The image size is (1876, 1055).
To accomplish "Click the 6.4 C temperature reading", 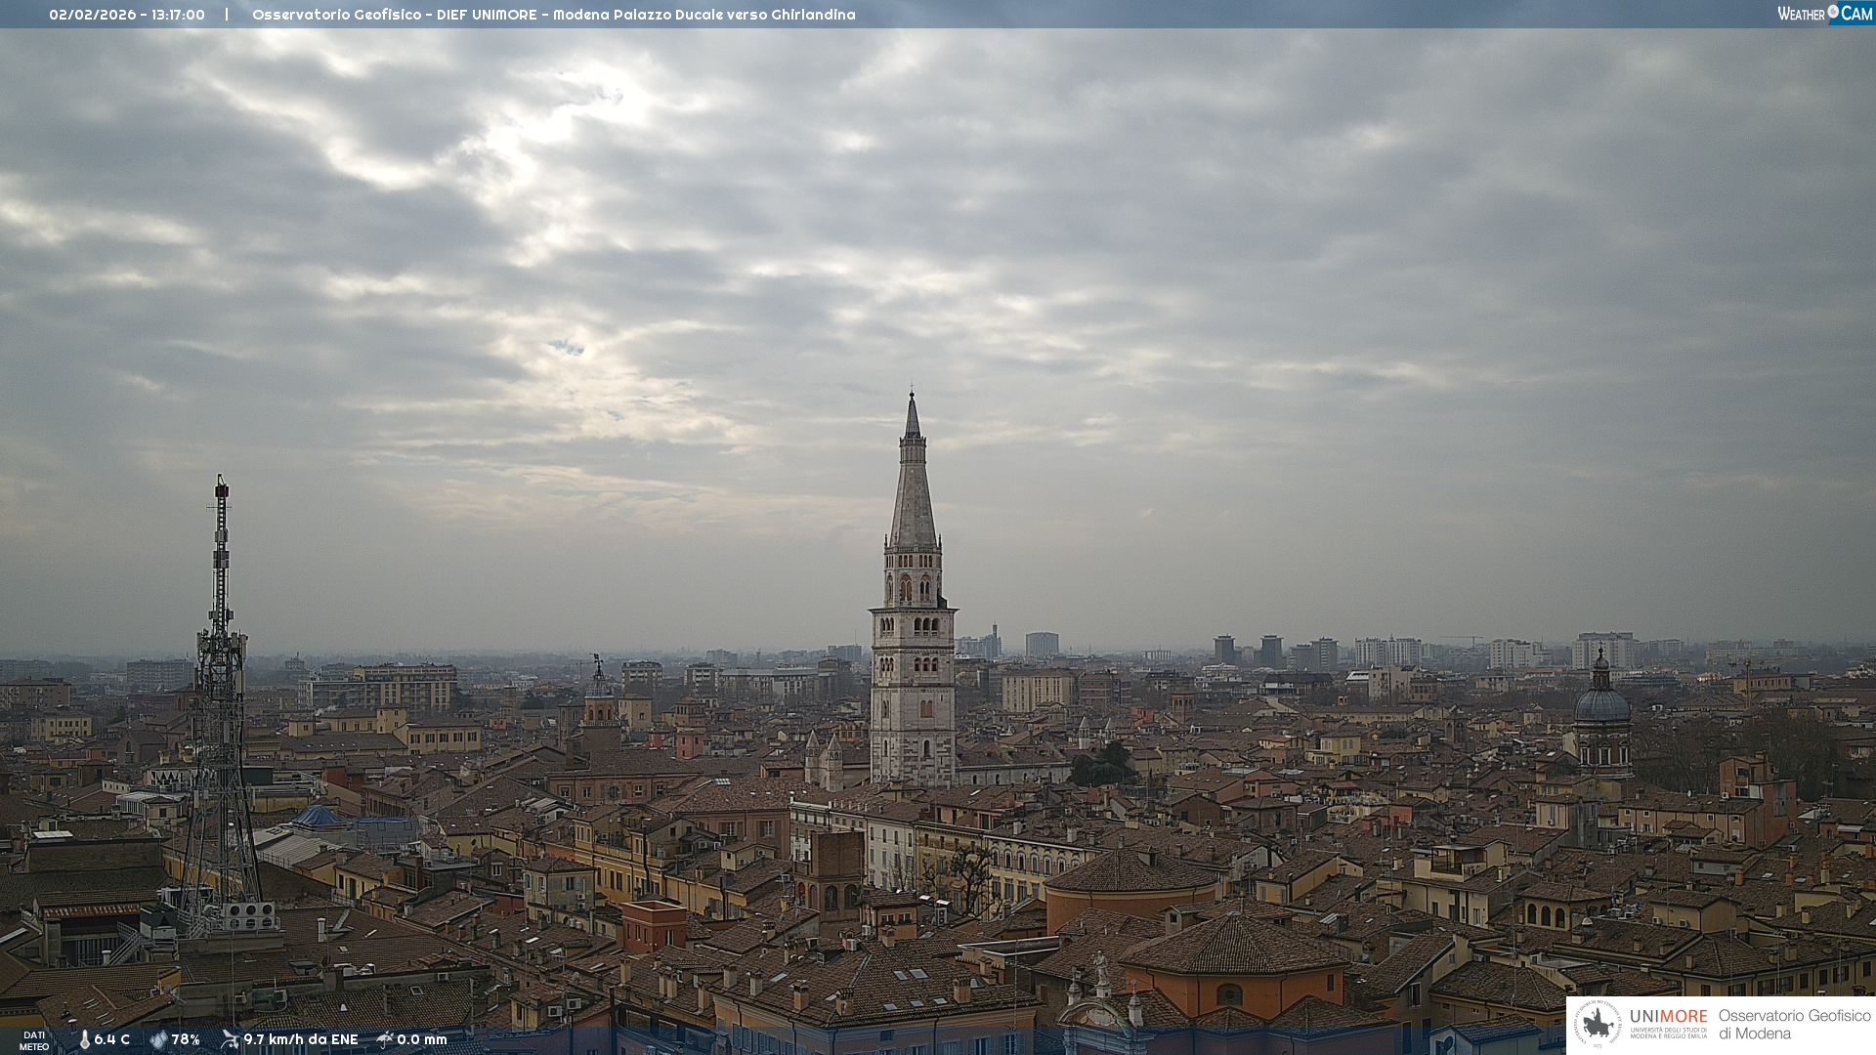I will click(x=111, y=1039).
